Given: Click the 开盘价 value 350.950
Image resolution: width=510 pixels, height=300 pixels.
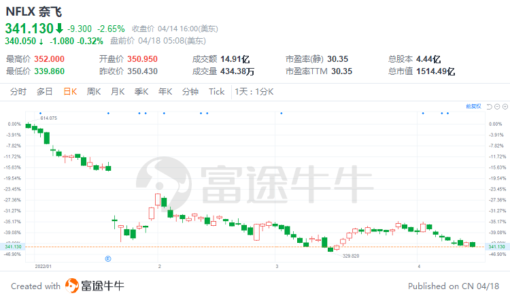Looking at the screenshot, I should (143, 59).
